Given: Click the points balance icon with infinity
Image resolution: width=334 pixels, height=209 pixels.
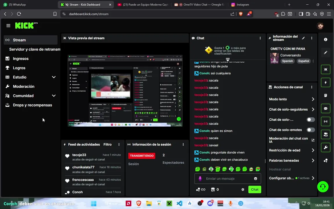Looking at the screenshot, I should tap(200, 190).
